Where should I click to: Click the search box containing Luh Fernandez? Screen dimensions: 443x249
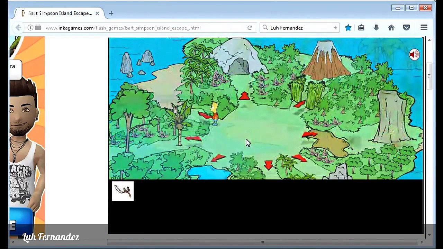click(300, 28)
